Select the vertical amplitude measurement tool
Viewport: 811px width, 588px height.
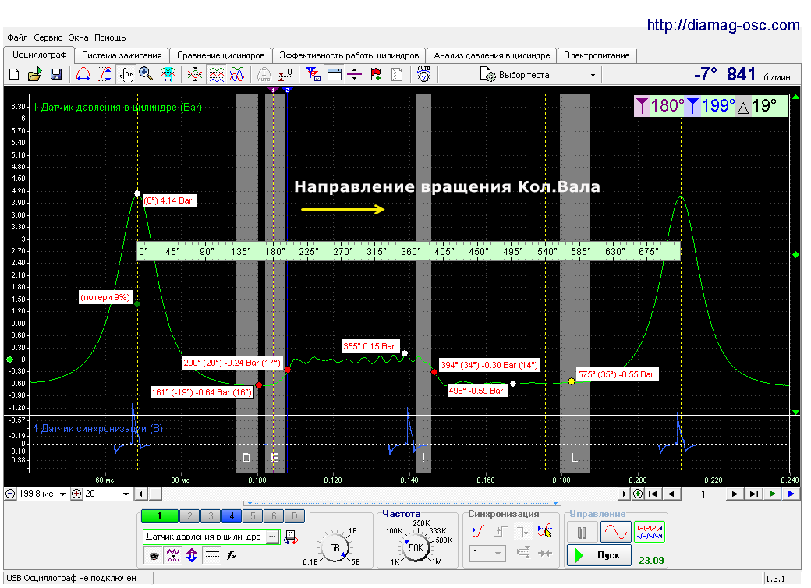point(105,74)
